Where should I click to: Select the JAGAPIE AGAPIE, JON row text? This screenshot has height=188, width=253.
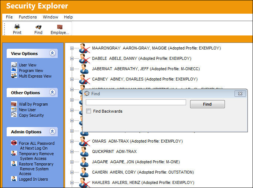(x=136, y=162)
